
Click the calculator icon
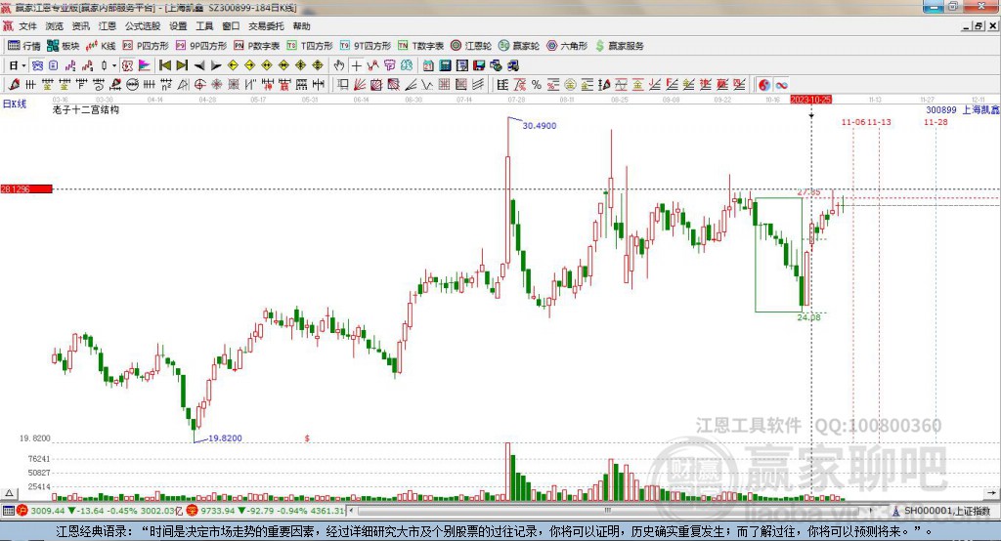(445, 65)
